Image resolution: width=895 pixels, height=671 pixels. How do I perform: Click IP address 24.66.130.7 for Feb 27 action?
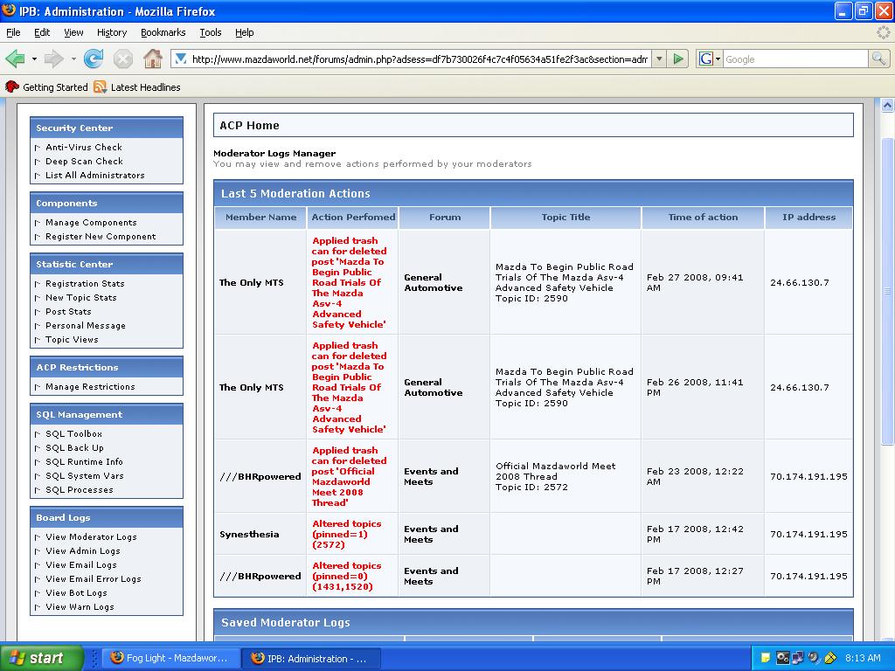pyautogui.click(x=799, y=282)
